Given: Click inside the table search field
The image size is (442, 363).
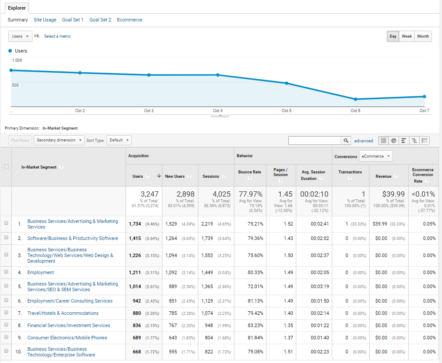Looking at the screenshot, I should (314, 141).
